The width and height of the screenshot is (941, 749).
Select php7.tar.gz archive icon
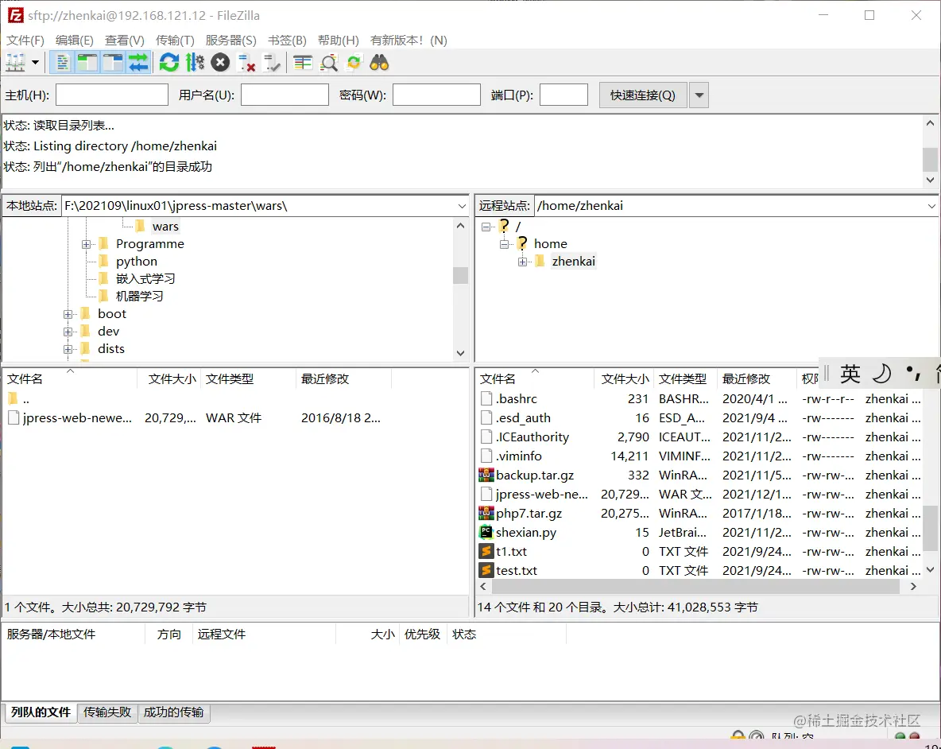click(486, 513)
